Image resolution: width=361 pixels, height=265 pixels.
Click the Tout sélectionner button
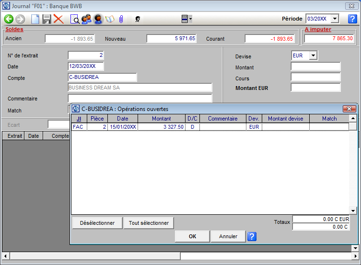(x=148, y=223)
